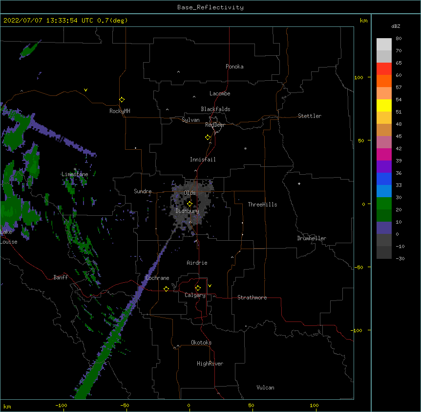Viewport: 421px width, 412px height.
Task: Click the 80 value in dBZ legend
Action: (x=399, y=39)
